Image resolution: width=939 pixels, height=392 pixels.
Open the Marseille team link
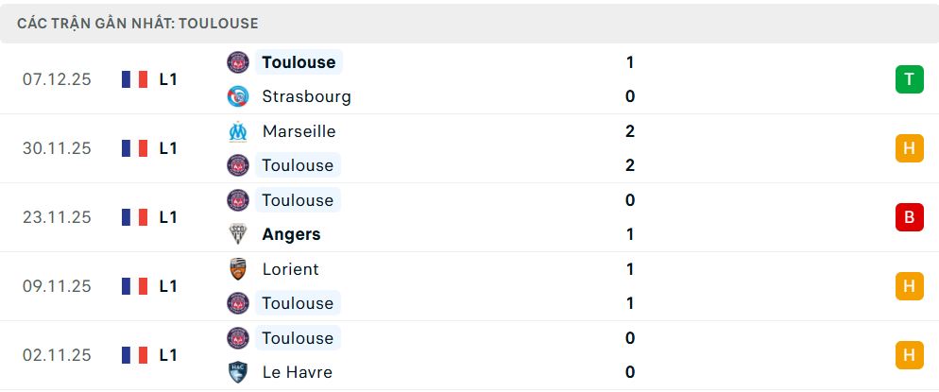coord(299,131)
